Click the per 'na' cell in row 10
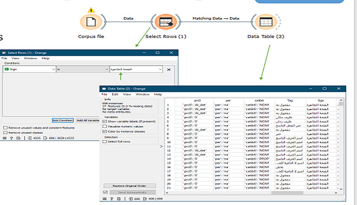Viewport: 357px width, 205px height. click(228, 142)
